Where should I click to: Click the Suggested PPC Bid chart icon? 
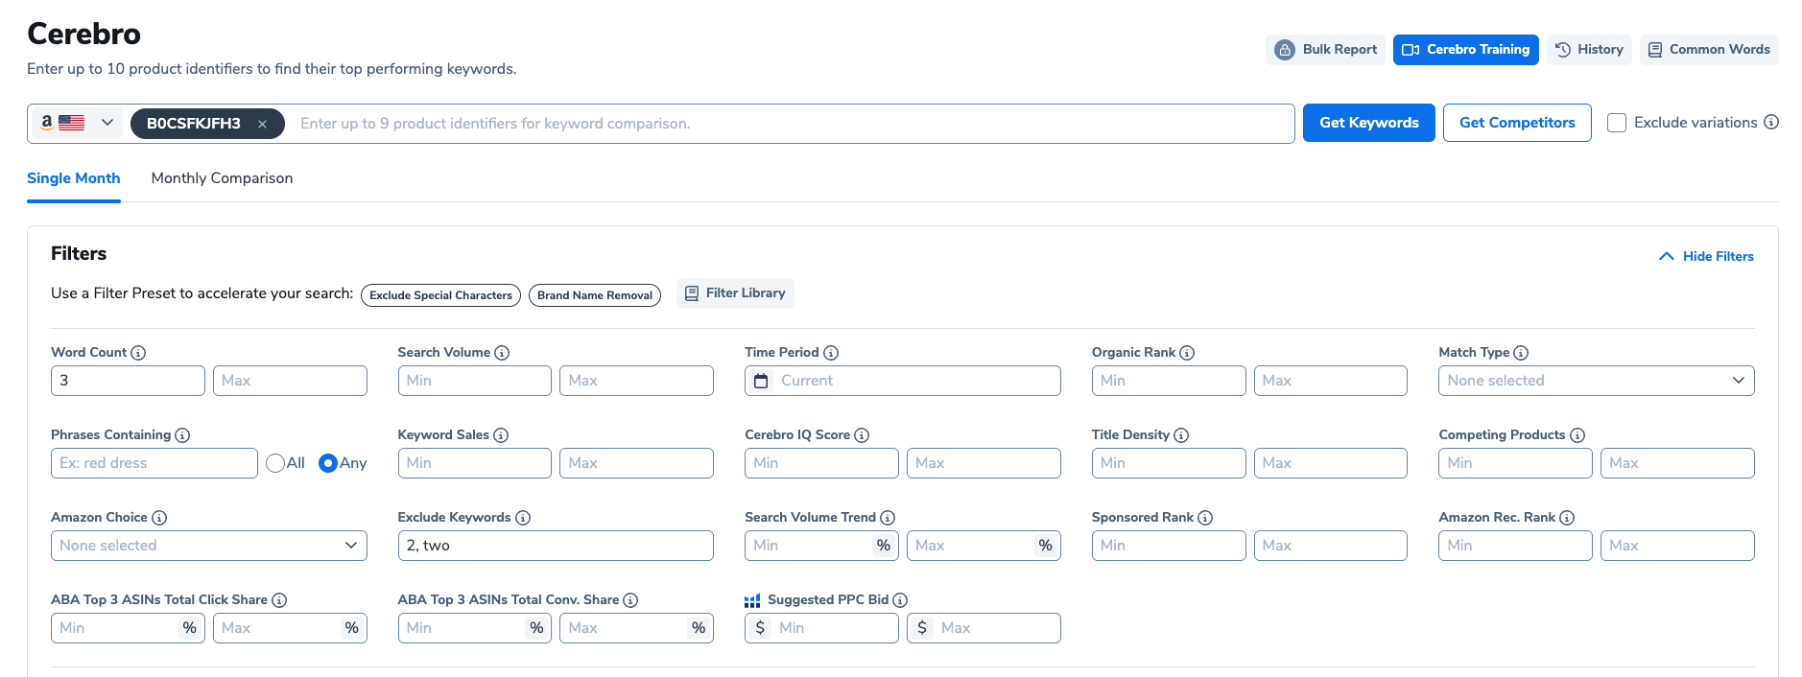[752, 600]
